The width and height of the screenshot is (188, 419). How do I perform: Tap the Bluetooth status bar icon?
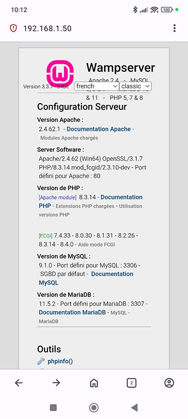[x=135, y=10]
